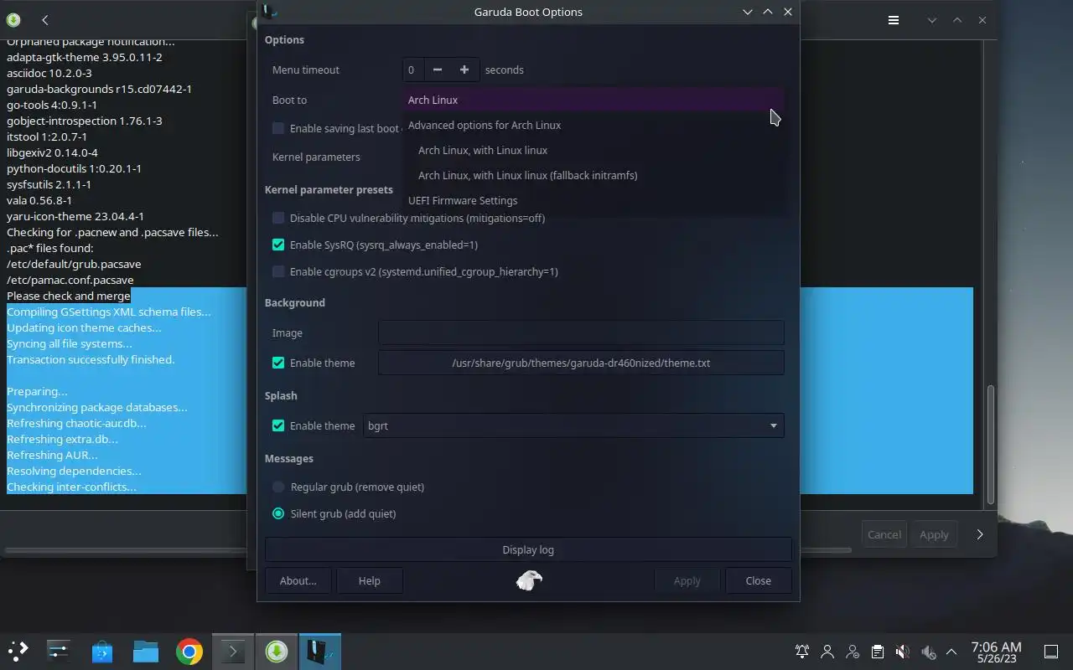Toggle Background Enable theme checkbox
1073x670 pixels.
coord(278,363)
